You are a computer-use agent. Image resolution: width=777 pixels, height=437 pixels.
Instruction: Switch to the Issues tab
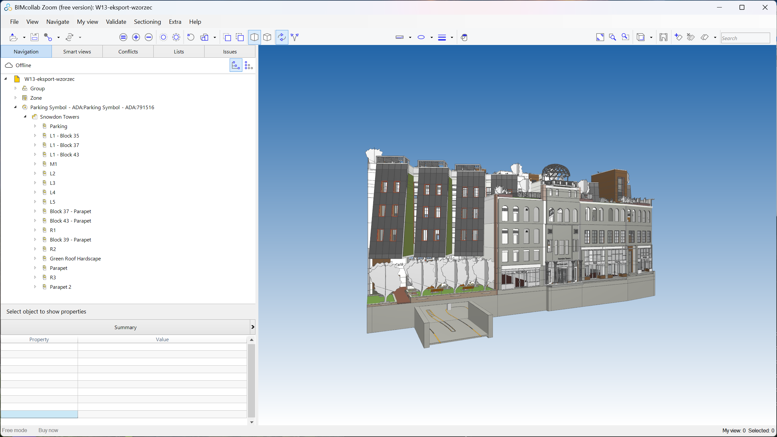(x=230, y=51)
